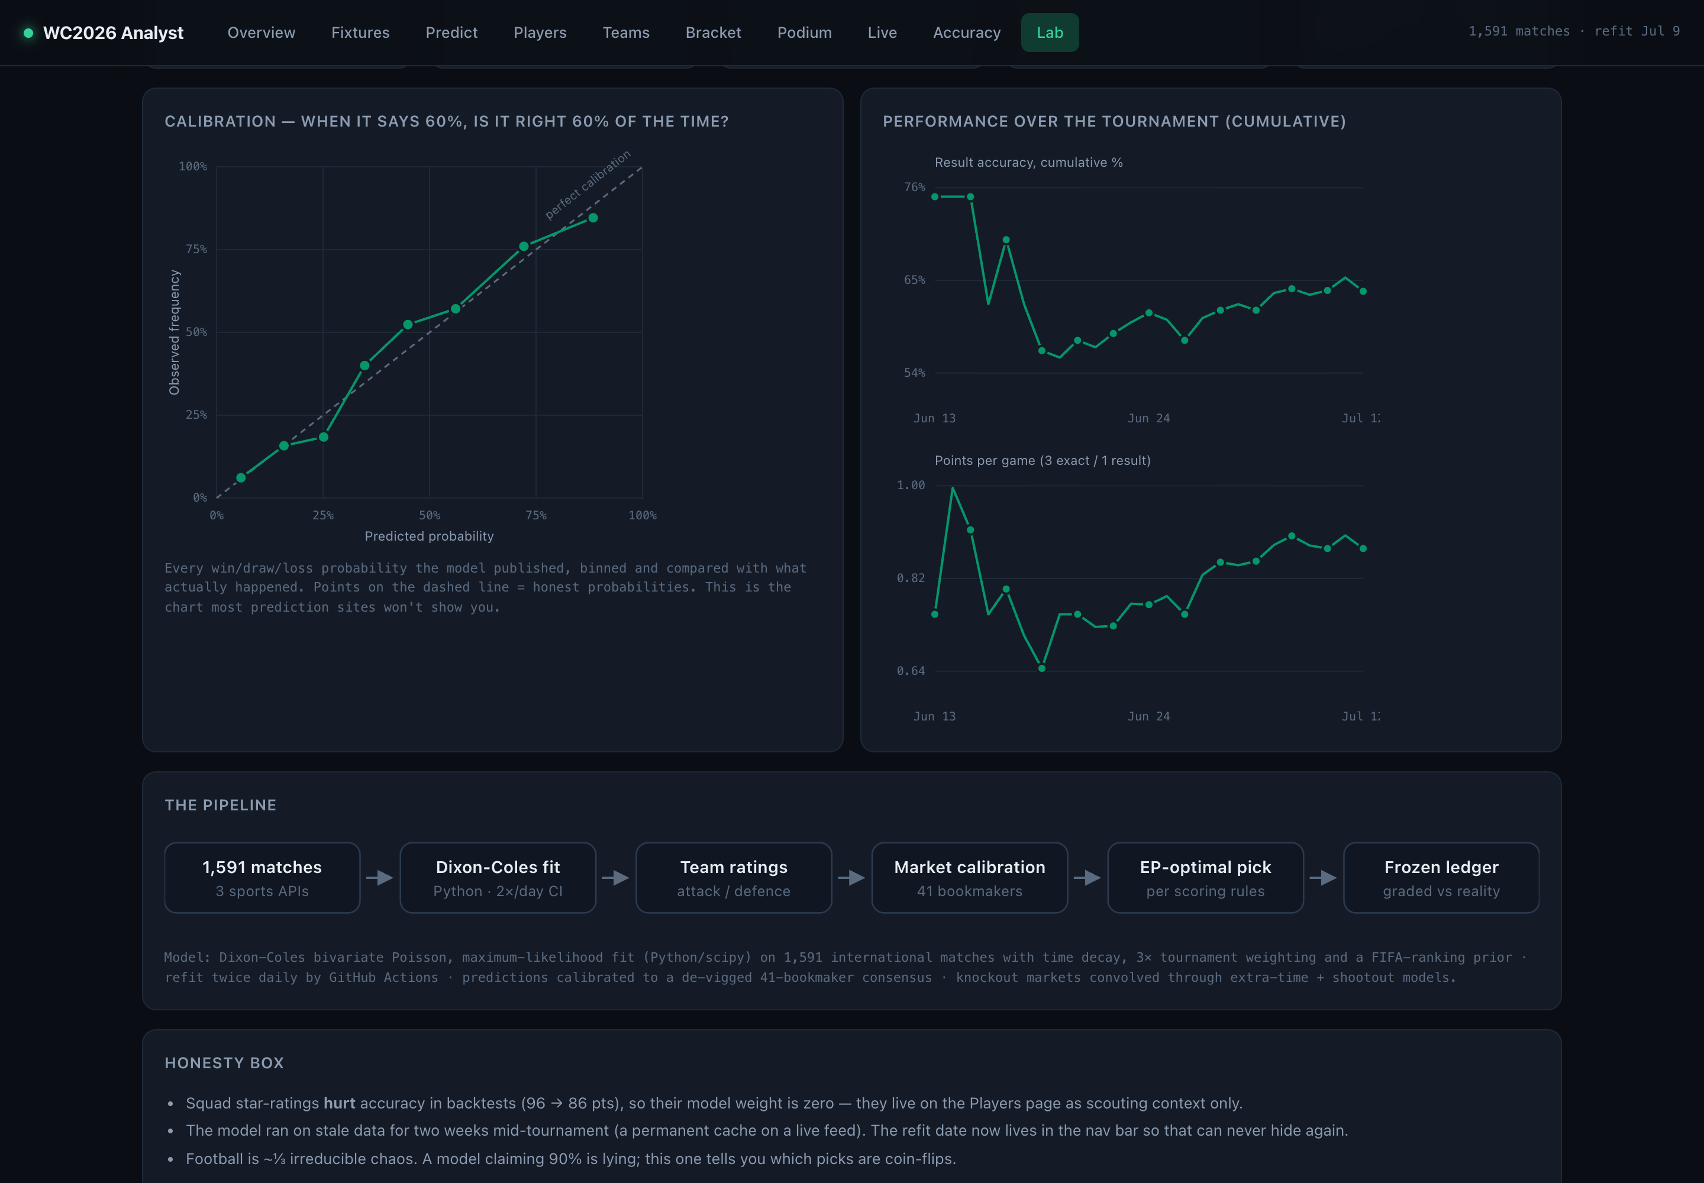Image resolution: width=1704 pixels, height=1183 pixels.
Task: Click the 'HONESTY BOX' section heading
Action: click(224, 1063)
